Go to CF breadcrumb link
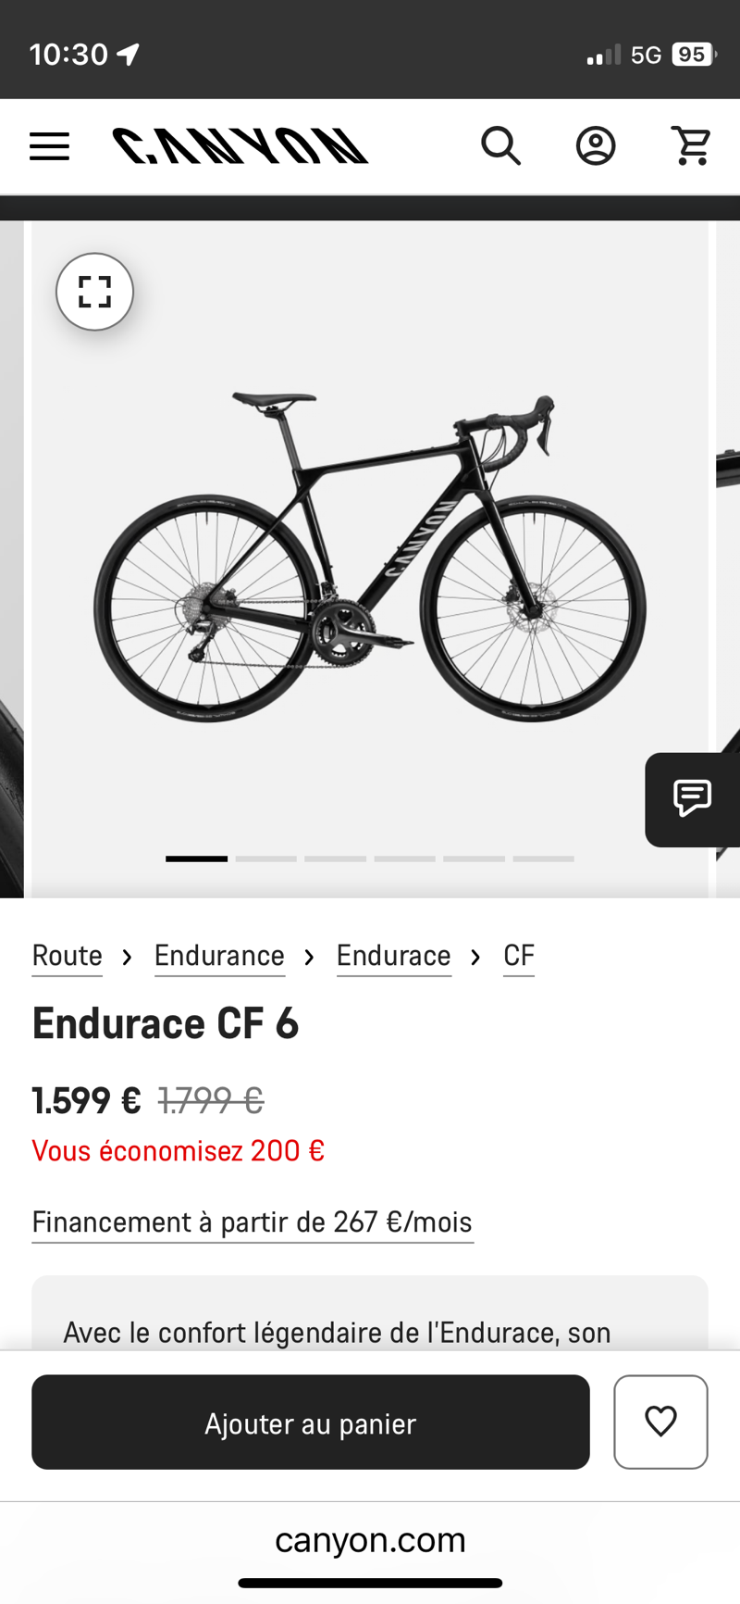Viewport: 740px width, 1604px height. 519,956
